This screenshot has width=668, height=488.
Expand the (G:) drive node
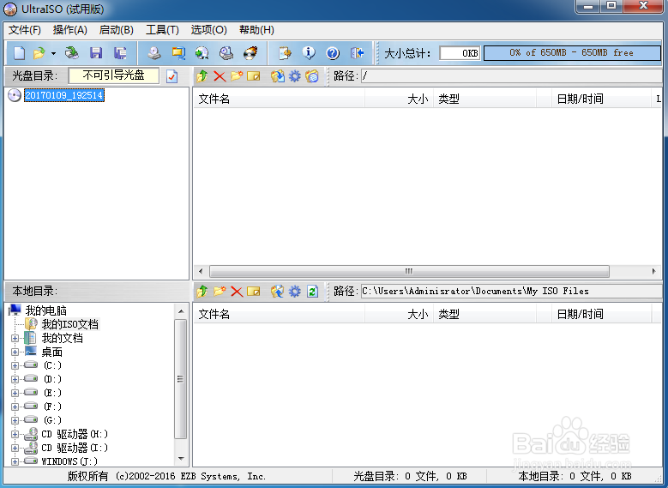pos(15,420)
